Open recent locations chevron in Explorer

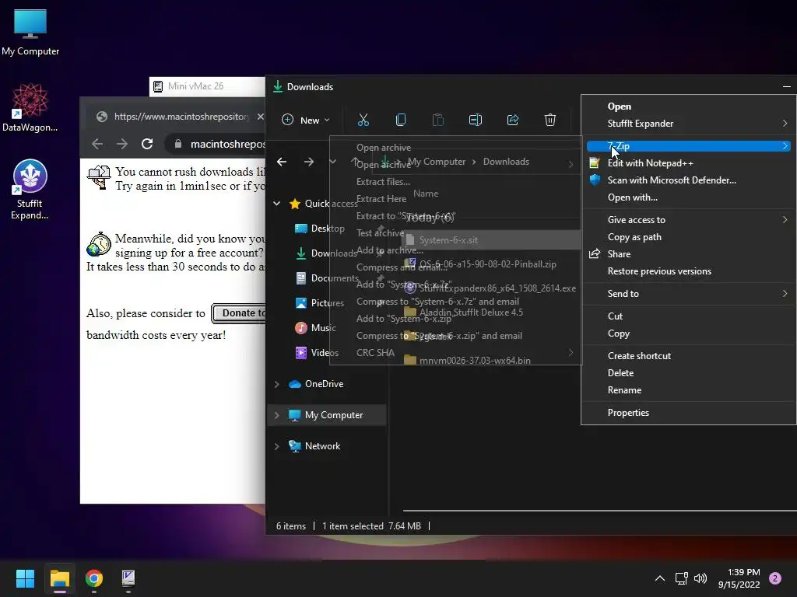click(332, 162)
